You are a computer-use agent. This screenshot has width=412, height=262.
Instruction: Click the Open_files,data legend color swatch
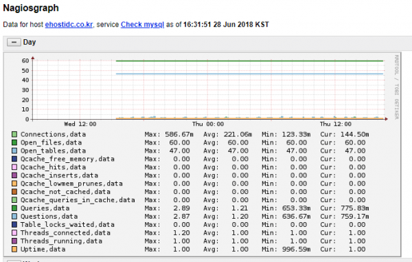[x=14, y=142]
